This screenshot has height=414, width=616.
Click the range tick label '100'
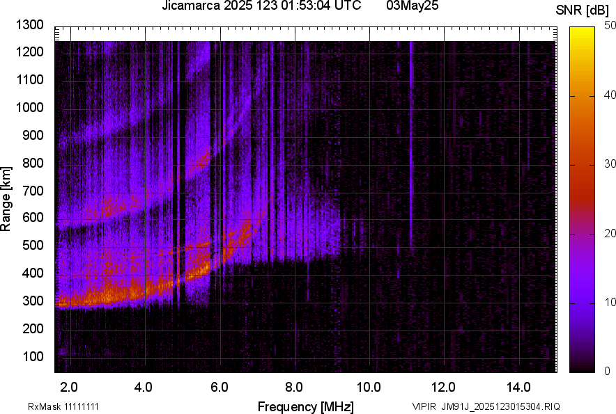33,356
